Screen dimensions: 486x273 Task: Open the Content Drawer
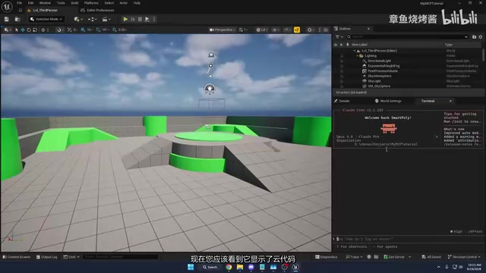pyautogui.click(x=17, y=257)
